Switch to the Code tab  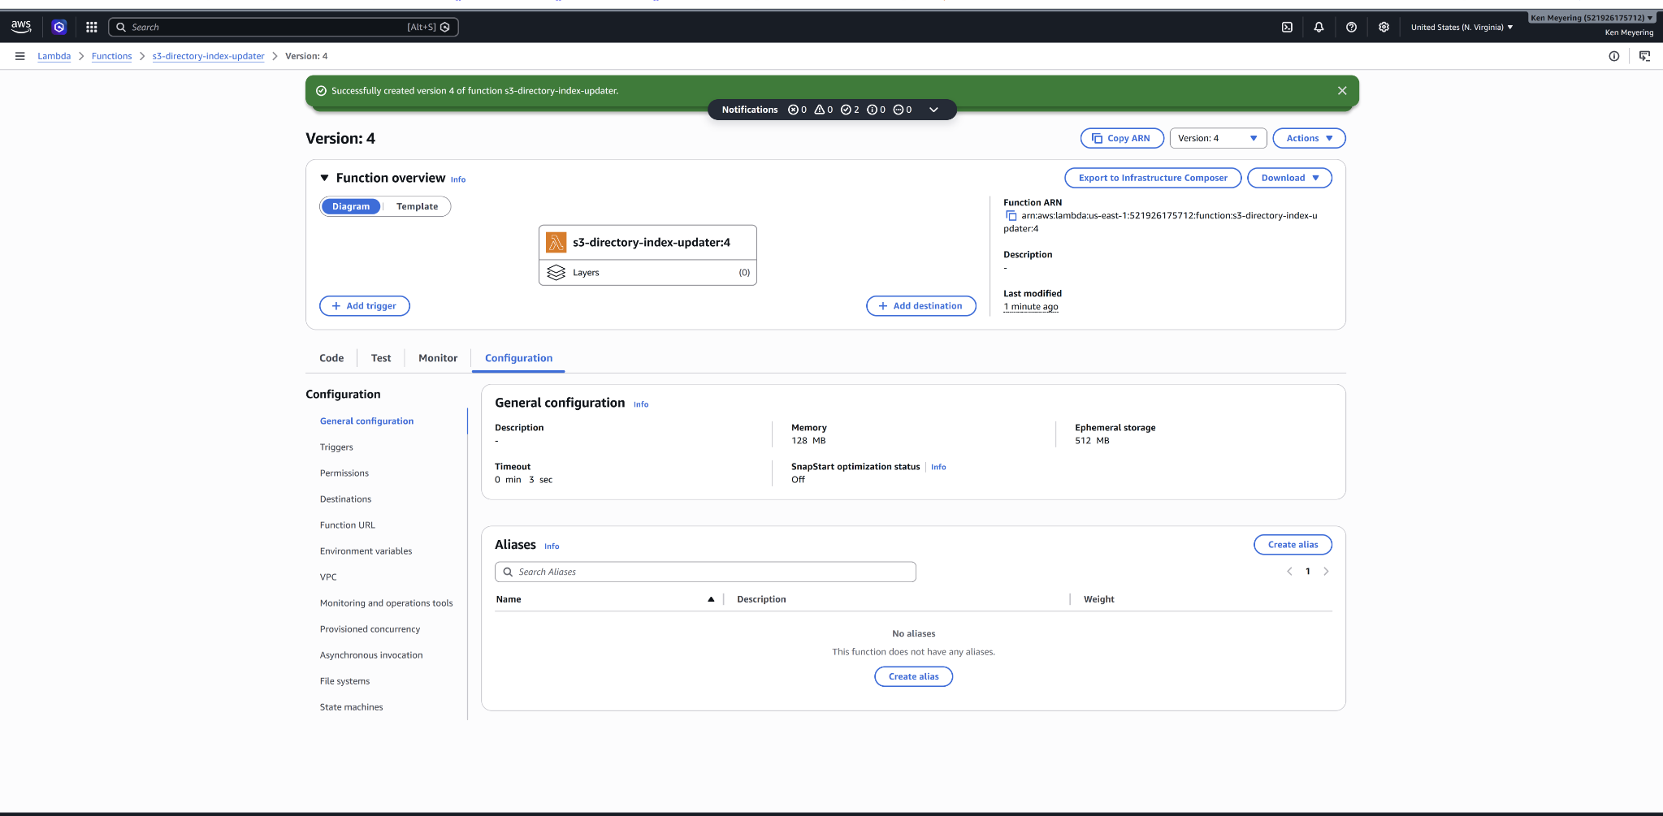(x=331, y=358)
